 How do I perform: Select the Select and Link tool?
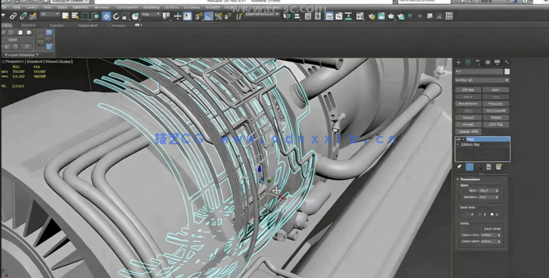(x=13, y=16)
